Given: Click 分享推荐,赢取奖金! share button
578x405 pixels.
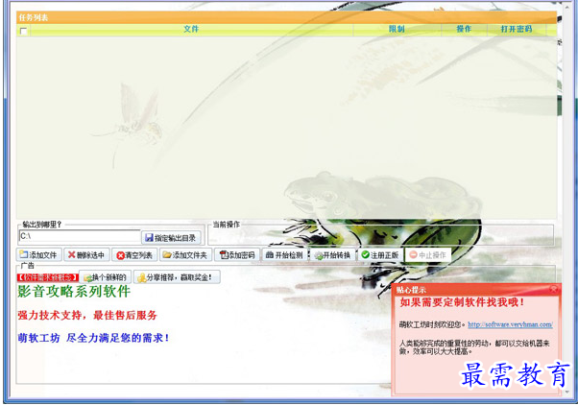Looking at the screenshot, I should 177,277.
